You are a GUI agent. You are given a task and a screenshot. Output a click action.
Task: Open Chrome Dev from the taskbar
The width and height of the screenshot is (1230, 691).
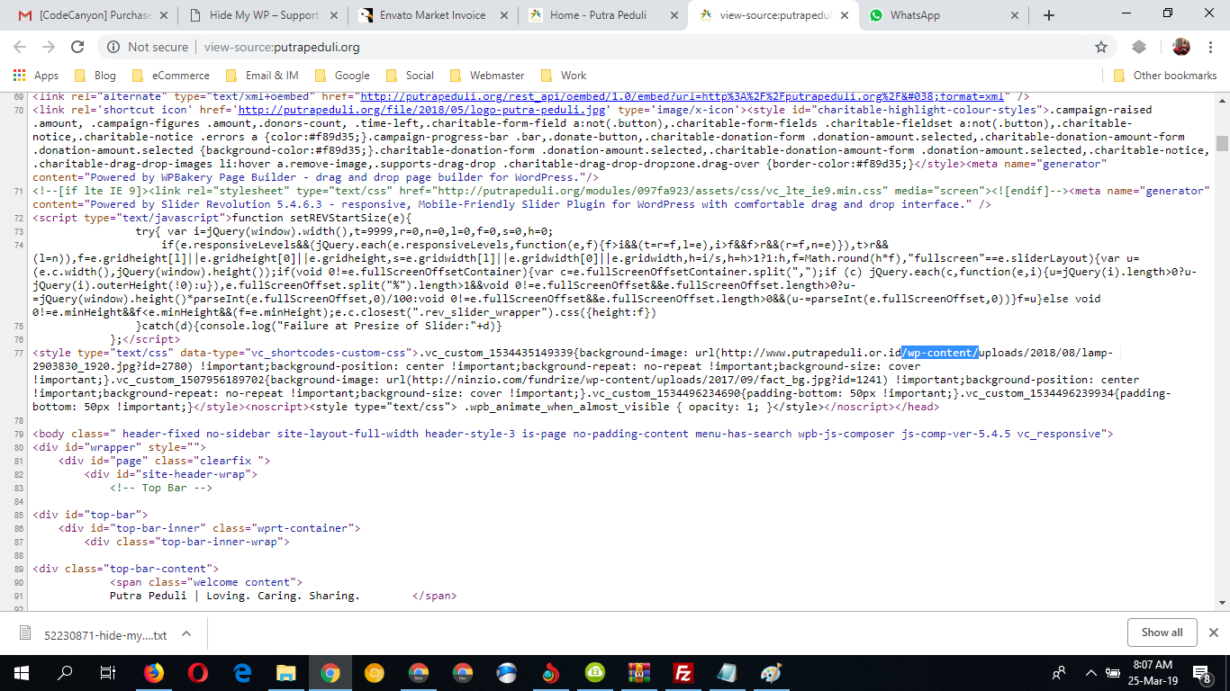click(x=462, y=673)
